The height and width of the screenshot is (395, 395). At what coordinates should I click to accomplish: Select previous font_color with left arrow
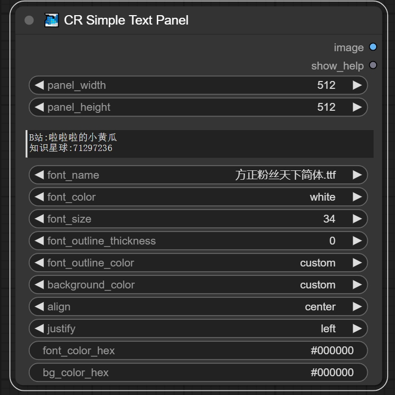39,197
